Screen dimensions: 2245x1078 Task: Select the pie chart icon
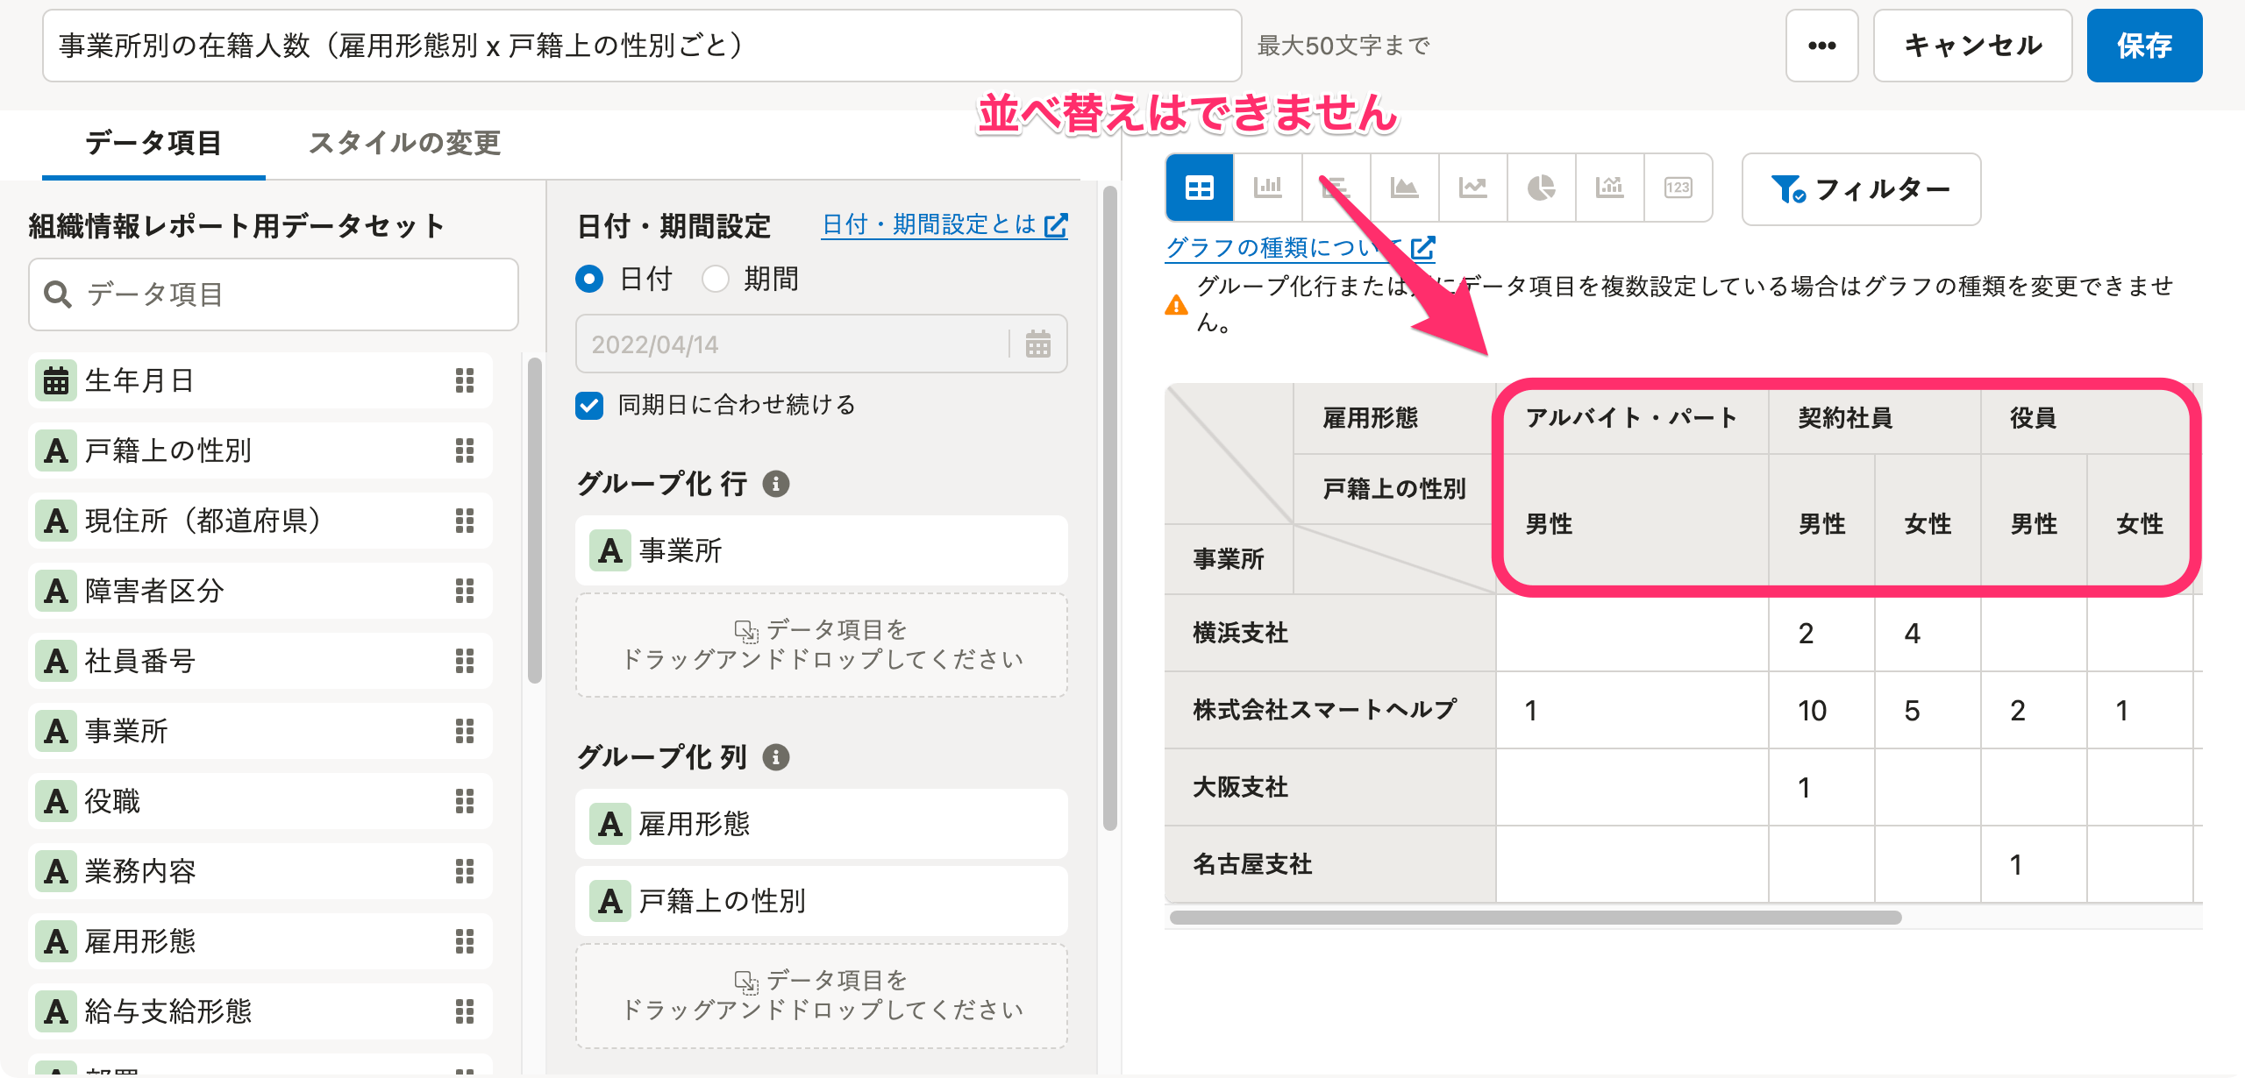[1541, 188]
